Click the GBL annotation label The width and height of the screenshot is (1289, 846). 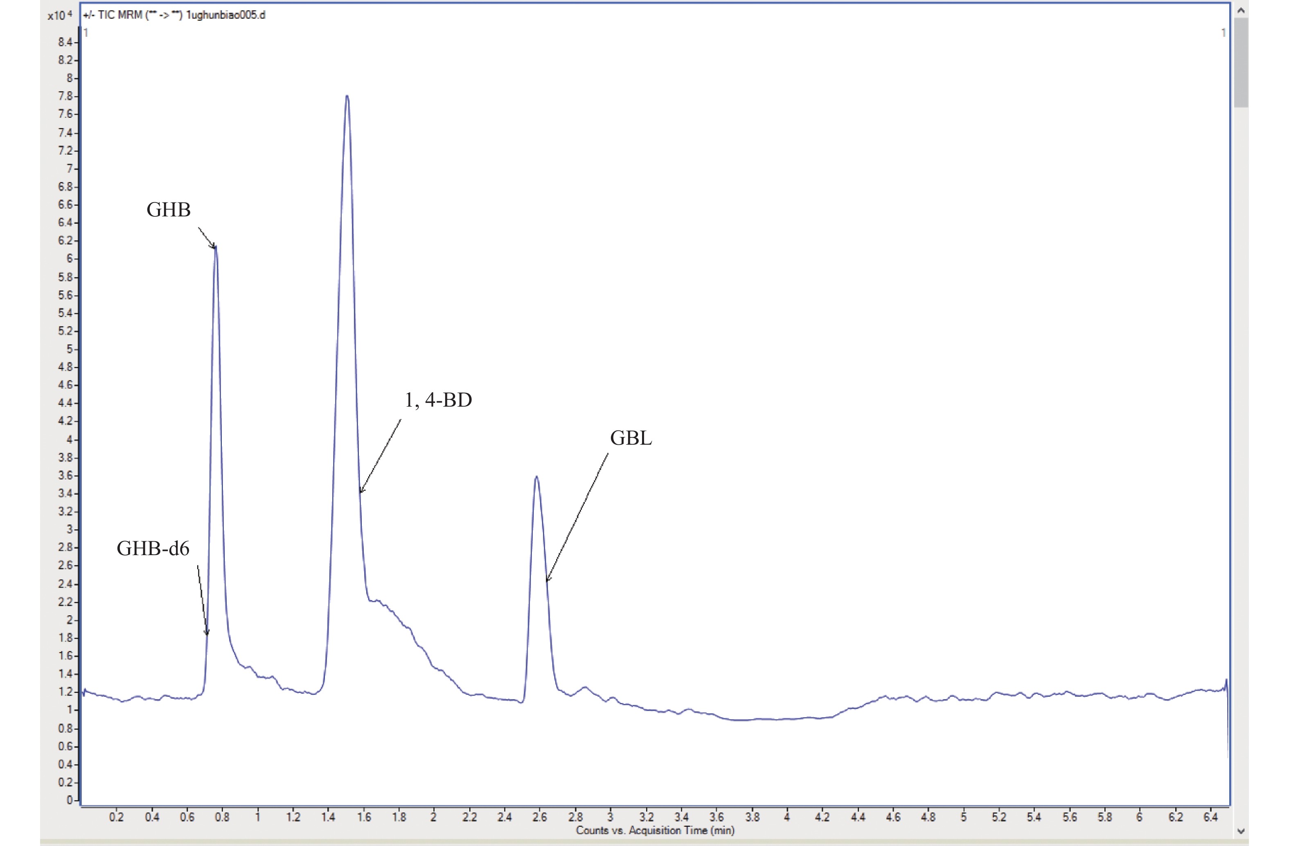tap(631, 438)
